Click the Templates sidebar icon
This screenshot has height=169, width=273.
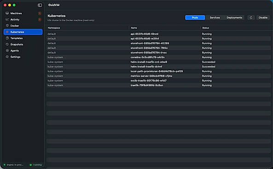(7, 38)
